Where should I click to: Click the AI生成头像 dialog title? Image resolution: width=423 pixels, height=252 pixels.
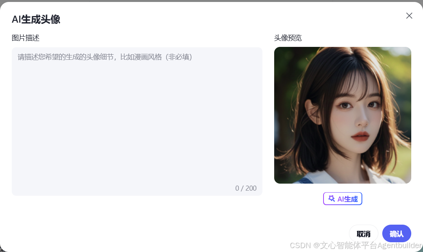(x=36, y=20)
